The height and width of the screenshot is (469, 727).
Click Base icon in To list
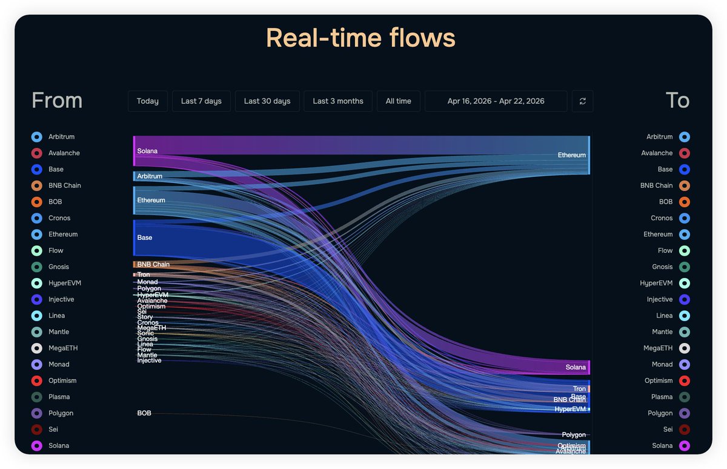point(685,170)
